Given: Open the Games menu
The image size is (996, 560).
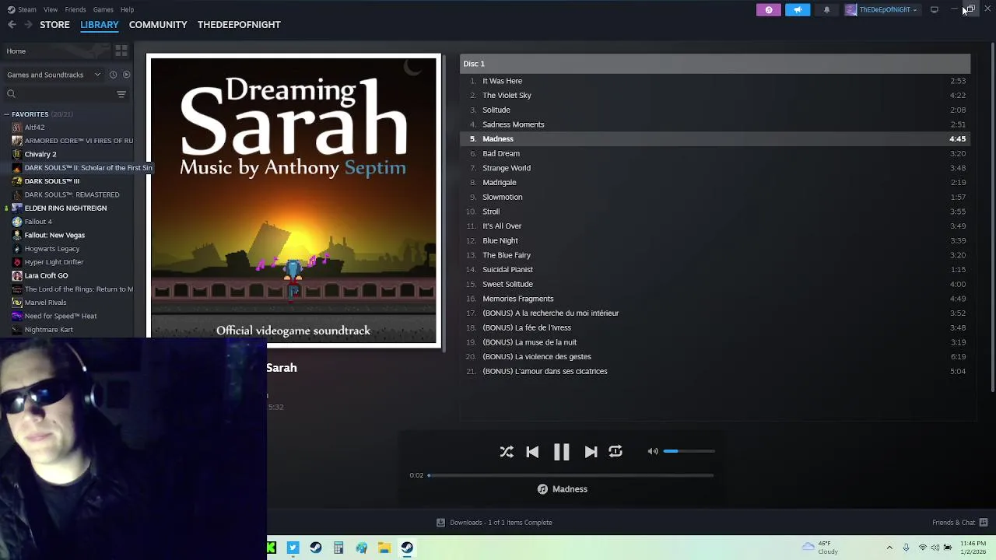Looking at the screenshot, I should (x=103, y=9).
